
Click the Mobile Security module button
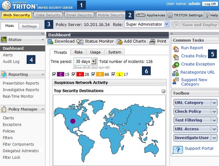111,15
